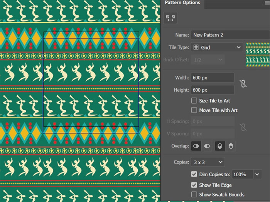270x202 pixels.
Task: Select the Pattern Options panel tab
Action: click(x=182, y=3)
